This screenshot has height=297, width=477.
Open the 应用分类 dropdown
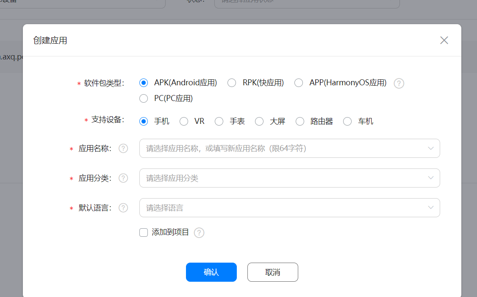pos(290,178)
